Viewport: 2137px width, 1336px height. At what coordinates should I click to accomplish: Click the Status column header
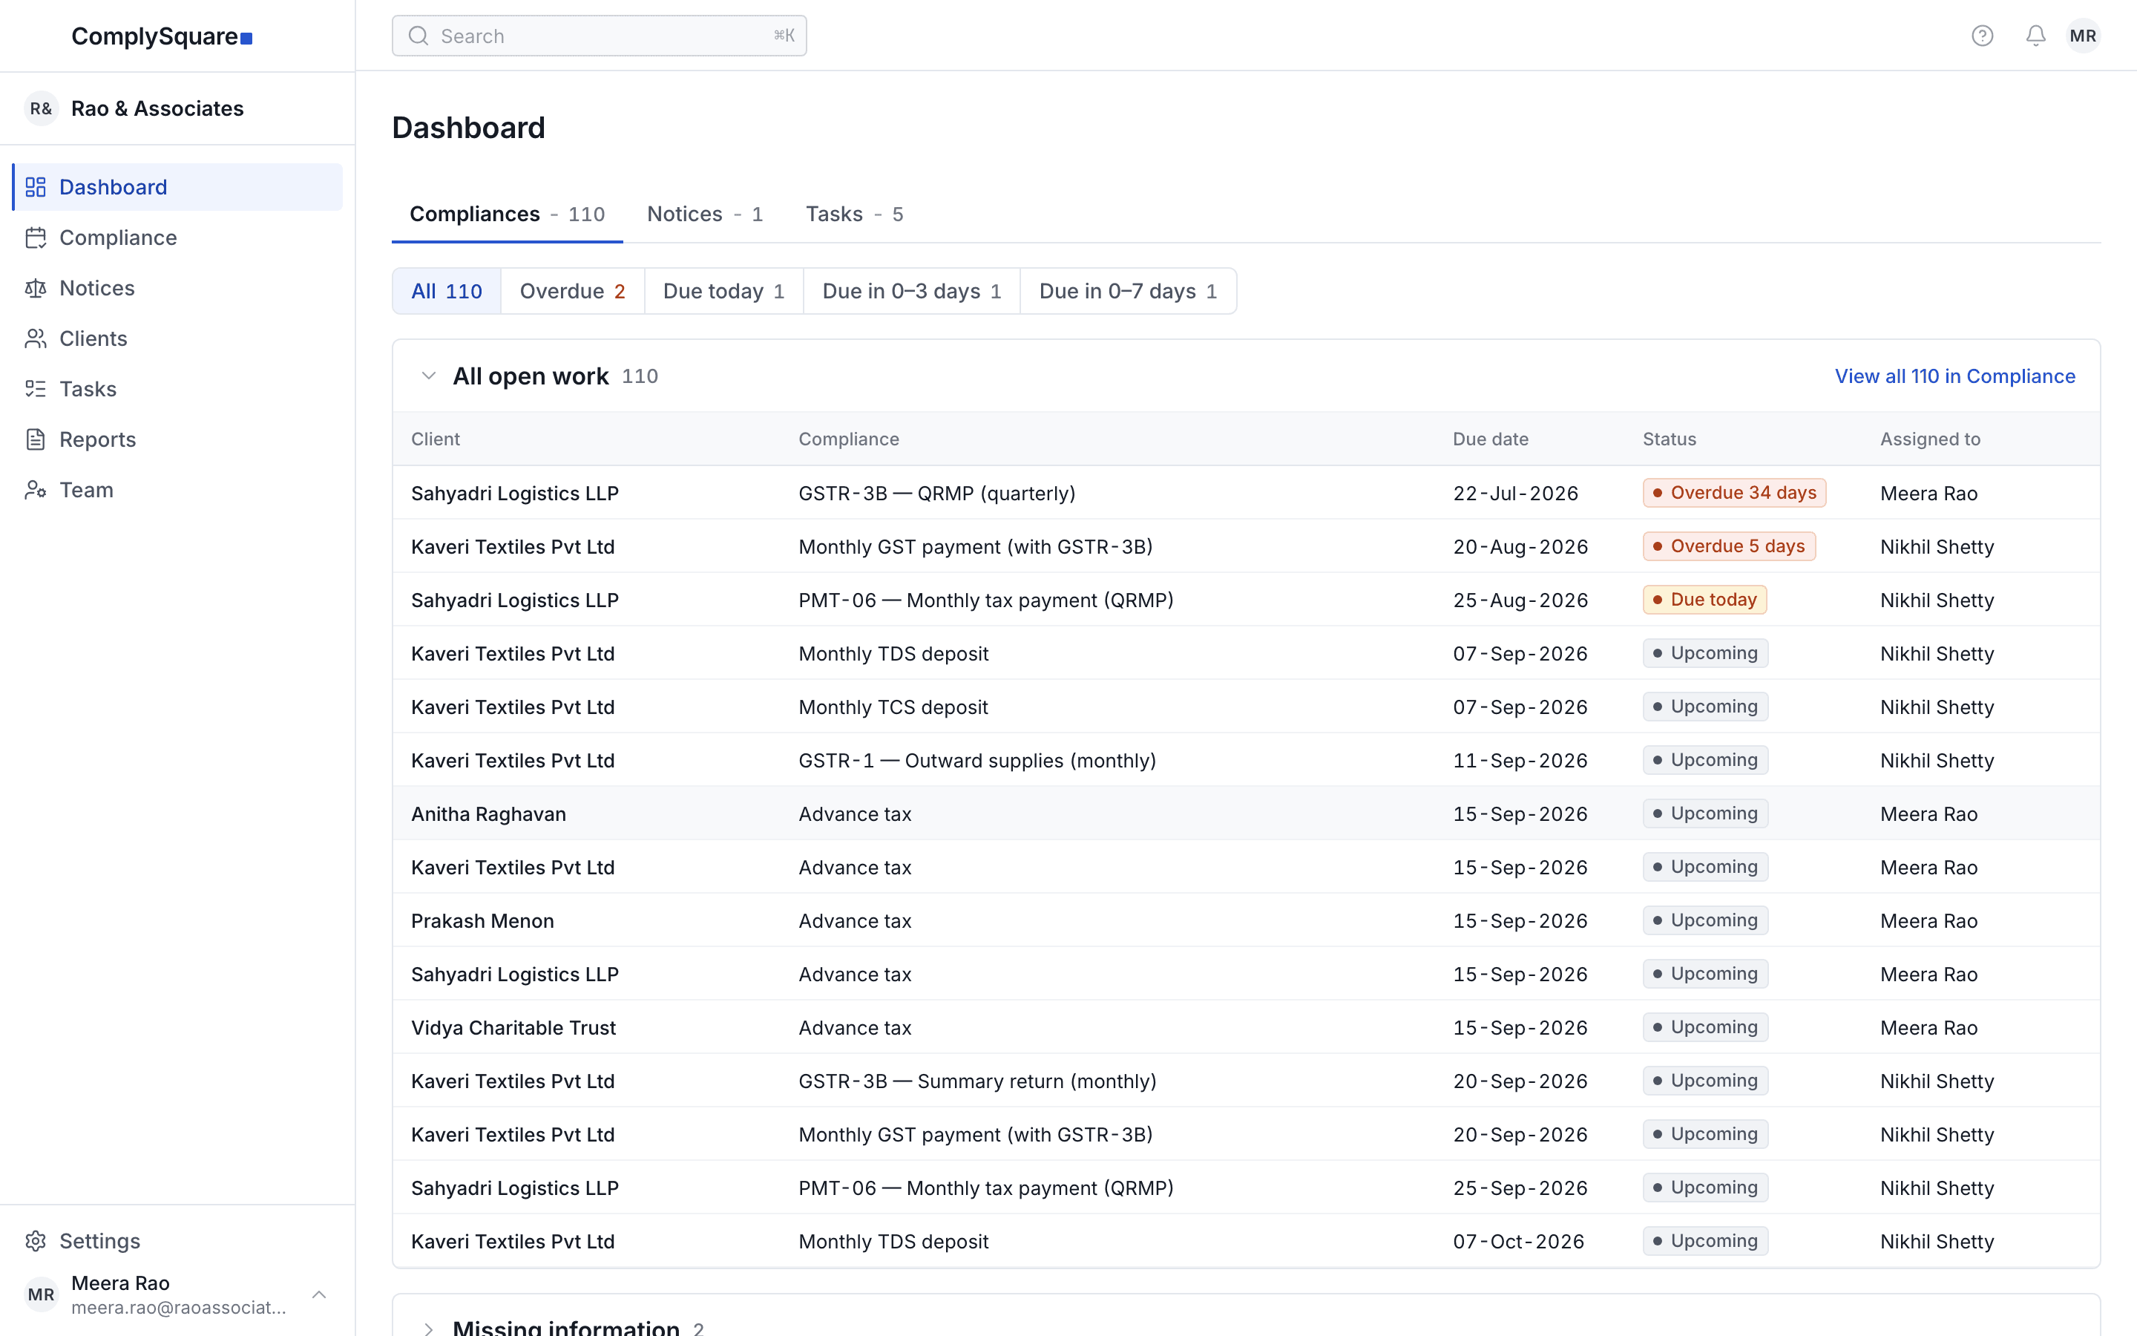coord(1669,439)
